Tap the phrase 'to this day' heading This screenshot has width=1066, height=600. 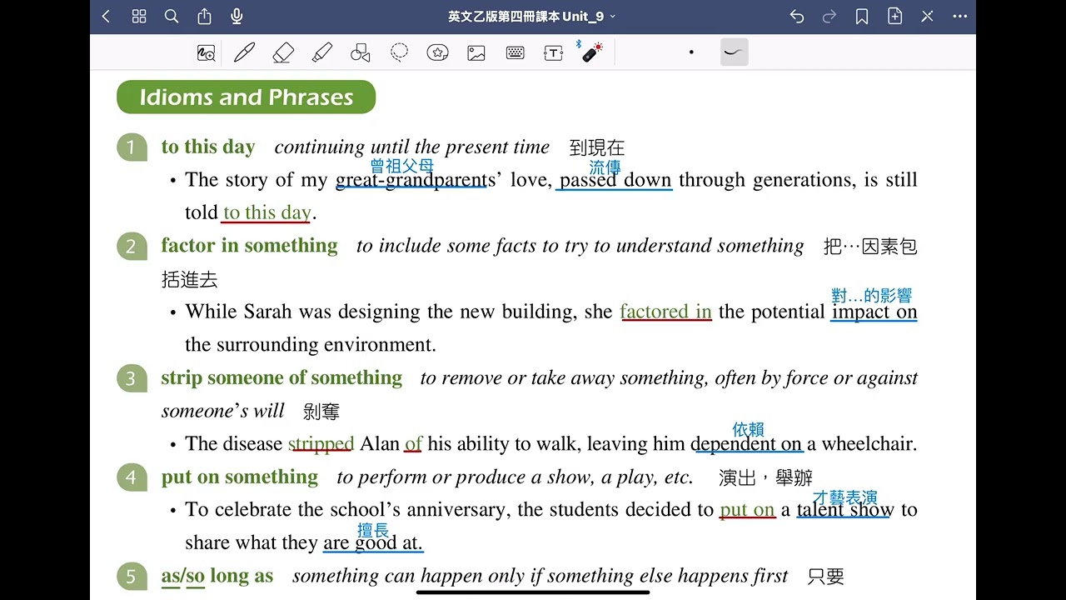(208, 147)
